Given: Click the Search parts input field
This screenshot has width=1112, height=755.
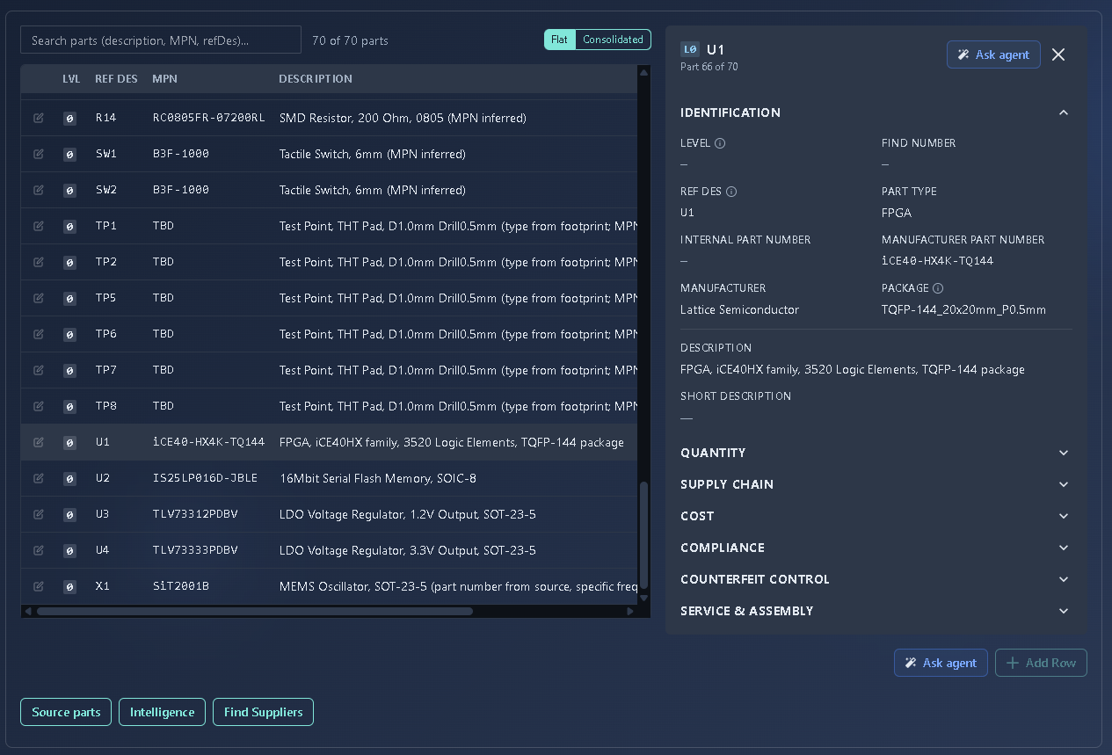Looking at the screenshot, I should (x=161, y=40).
